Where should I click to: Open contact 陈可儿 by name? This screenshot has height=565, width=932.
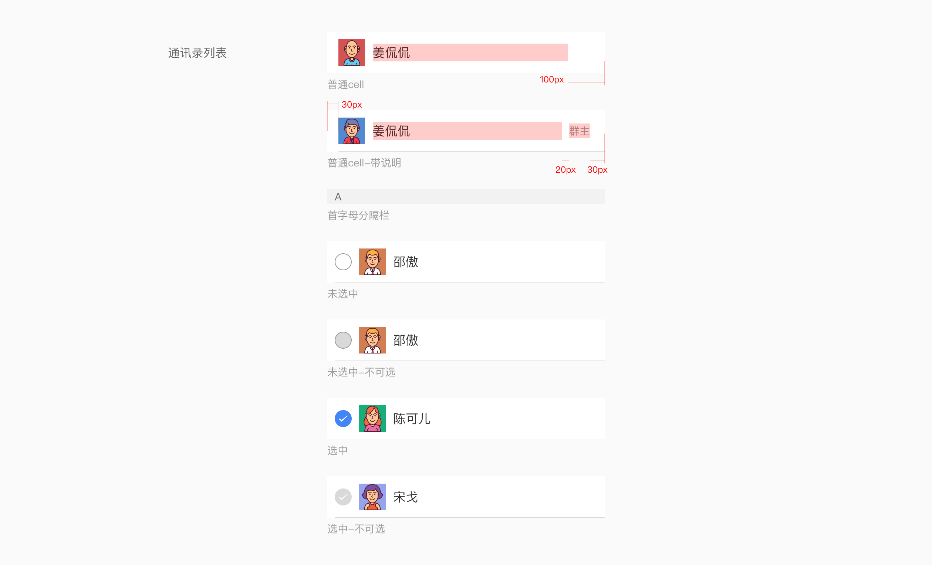pos(412,419)
